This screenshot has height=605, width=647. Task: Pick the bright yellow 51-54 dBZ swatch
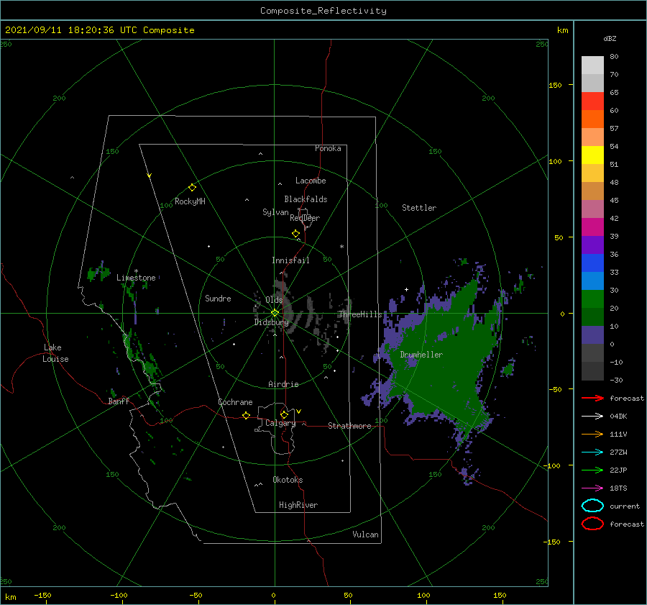tap(592, 155)
